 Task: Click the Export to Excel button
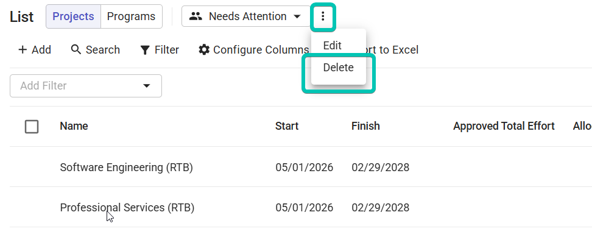click(x=390, y=50)
